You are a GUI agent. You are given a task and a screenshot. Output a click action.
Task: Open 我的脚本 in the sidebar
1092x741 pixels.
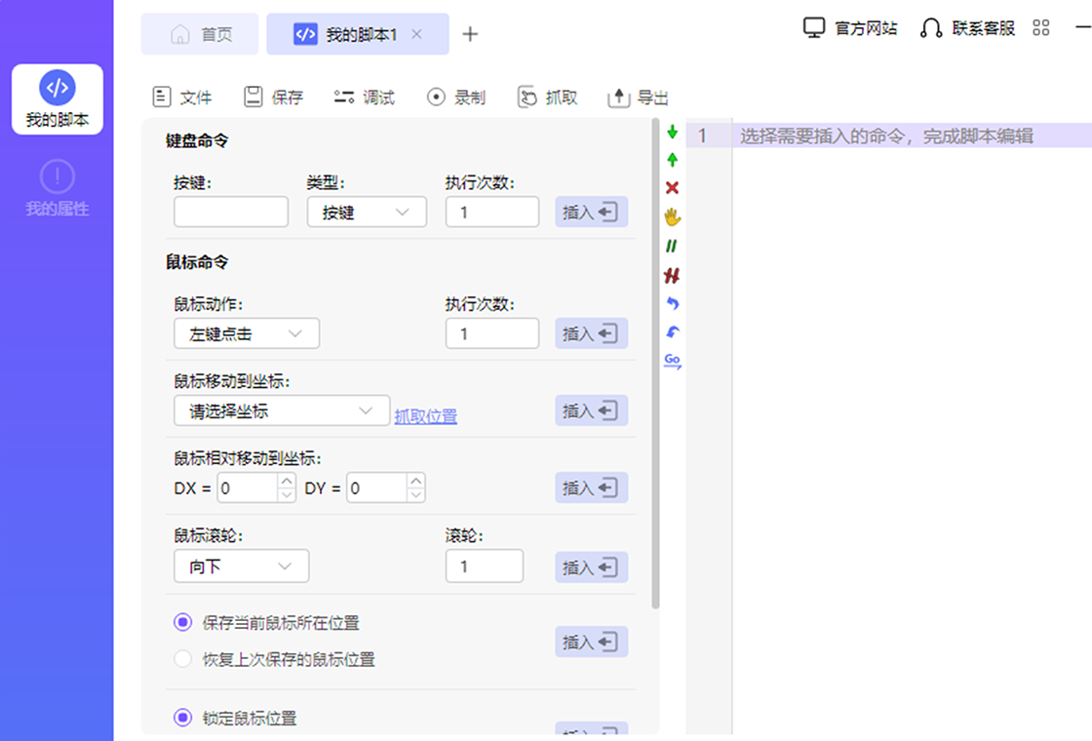click(x=58, y=99)
